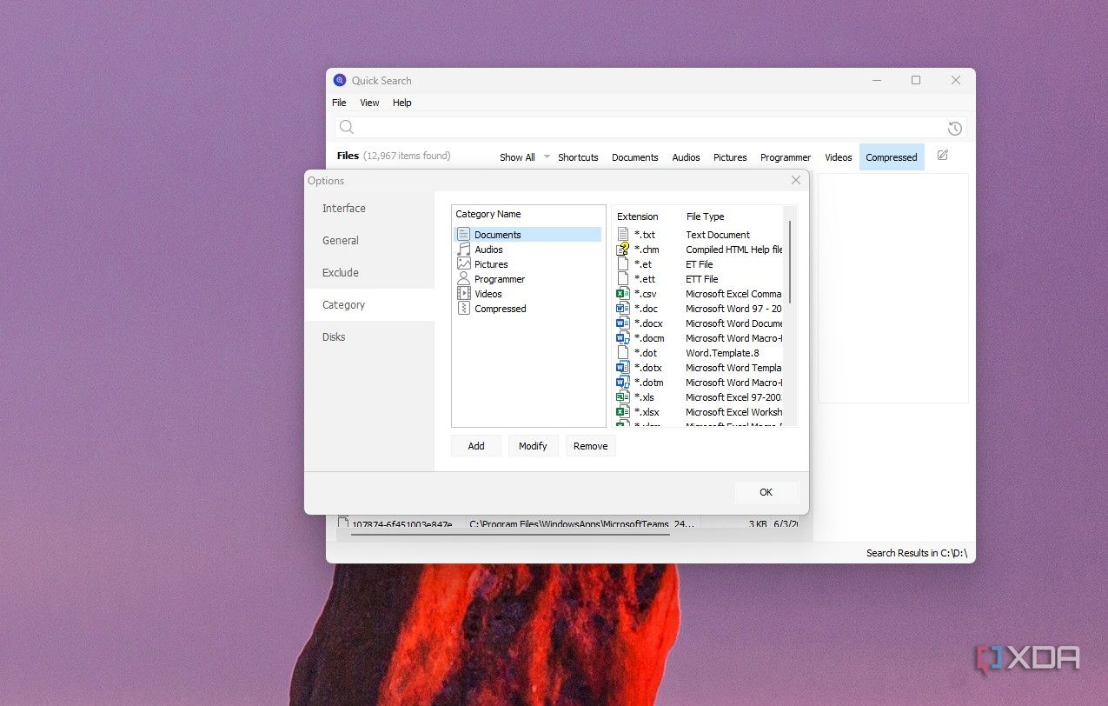This screenshot has height=706, width=1108.
Task: Click the edit categories pencil icon
Action: [943, 156]
